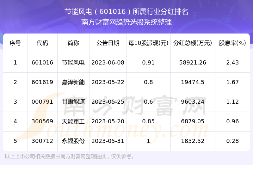Click rank number 4 in 天能重工 row
This screenshot has height=172, width=253.
[15, 121]
